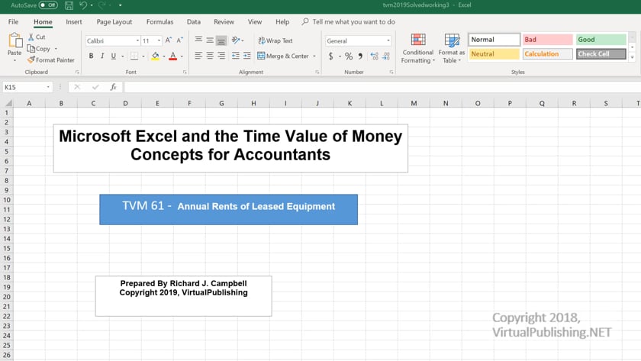Toggle Bold formatting

tap(91, 56)
